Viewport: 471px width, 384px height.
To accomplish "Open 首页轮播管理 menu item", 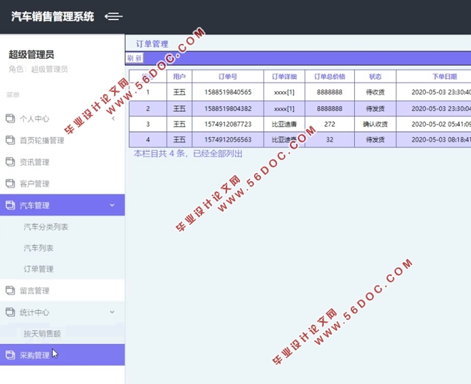I will [x=62, y=140].
